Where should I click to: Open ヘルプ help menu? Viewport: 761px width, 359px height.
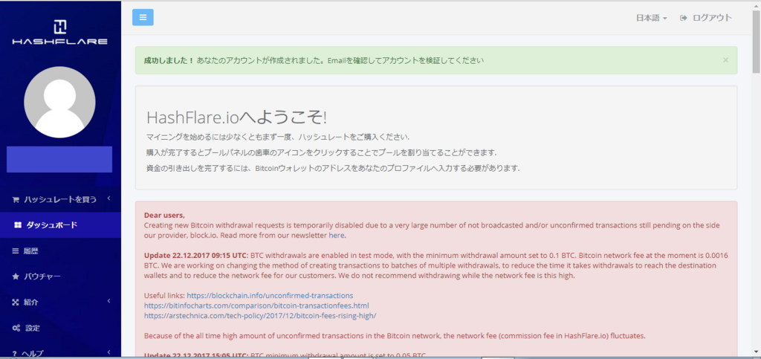pyautogui.click(x=61, y=353)
